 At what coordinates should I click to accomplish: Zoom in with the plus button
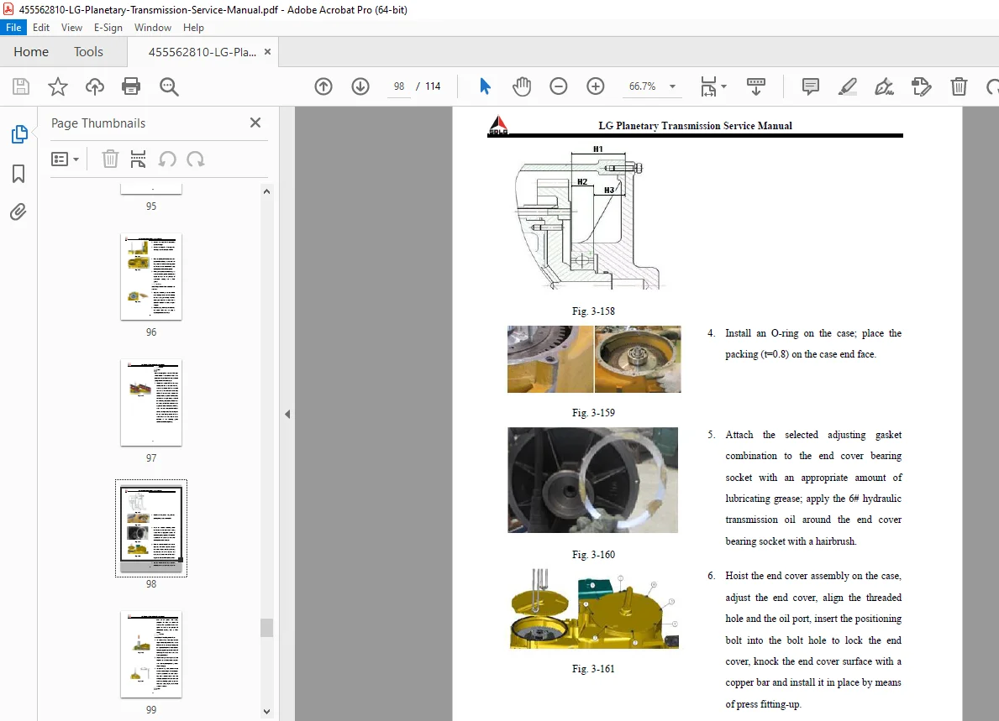coord(596,86)
